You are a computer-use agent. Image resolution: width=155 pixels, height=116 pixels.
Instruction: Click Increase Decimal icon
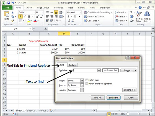click(69, 21)
